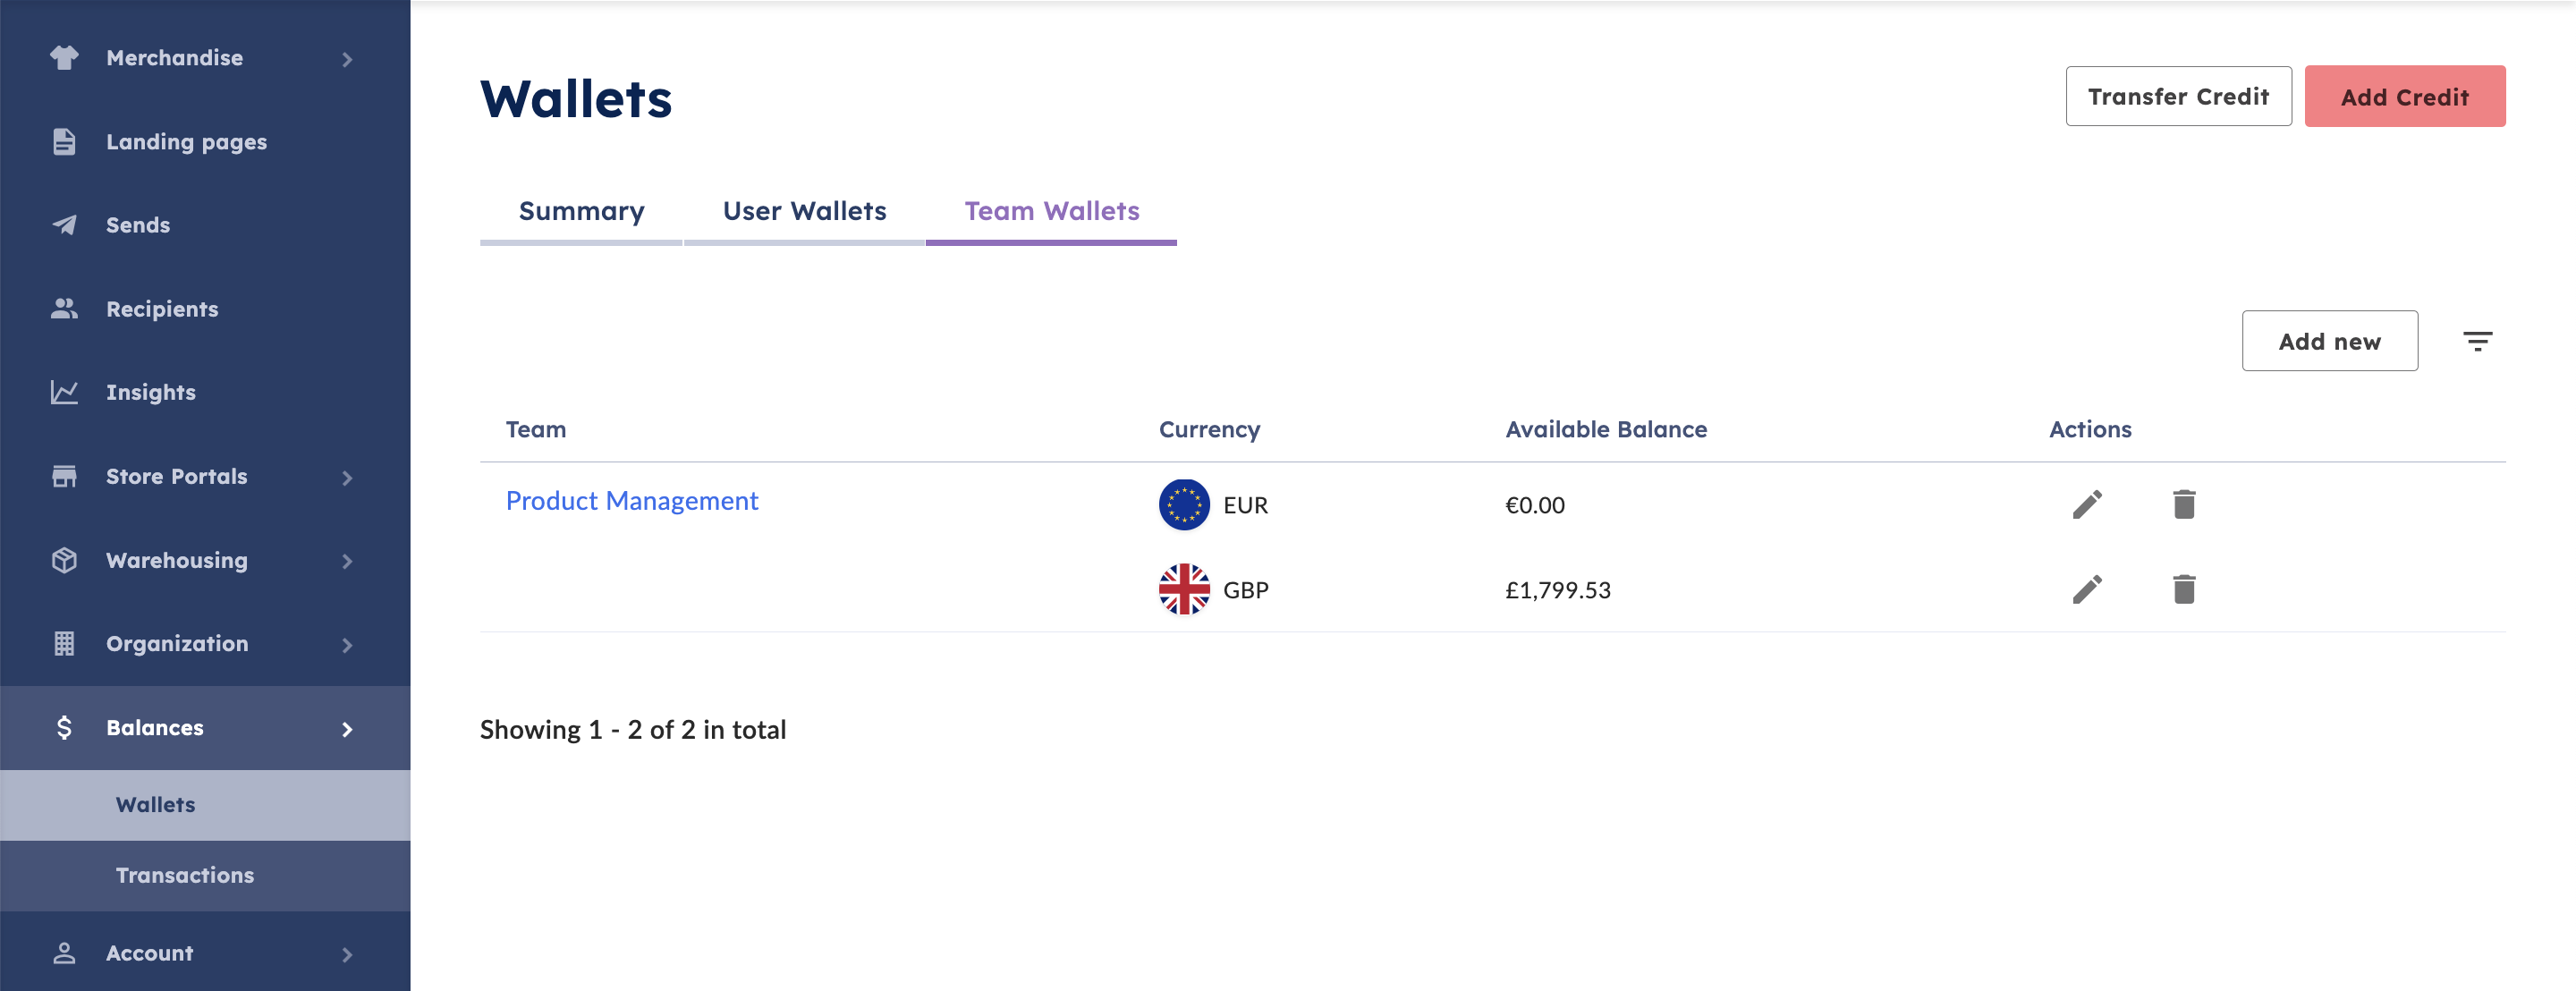Delete the EUR wallet via trash icon

click(2183, 505)
